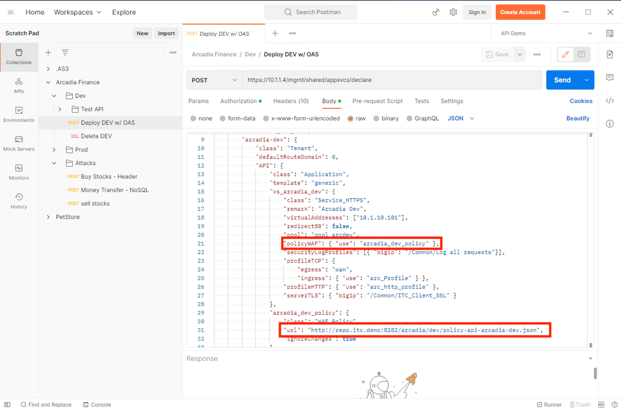
Task: Click the filter icon in the collection search
Action: [65, 52]
